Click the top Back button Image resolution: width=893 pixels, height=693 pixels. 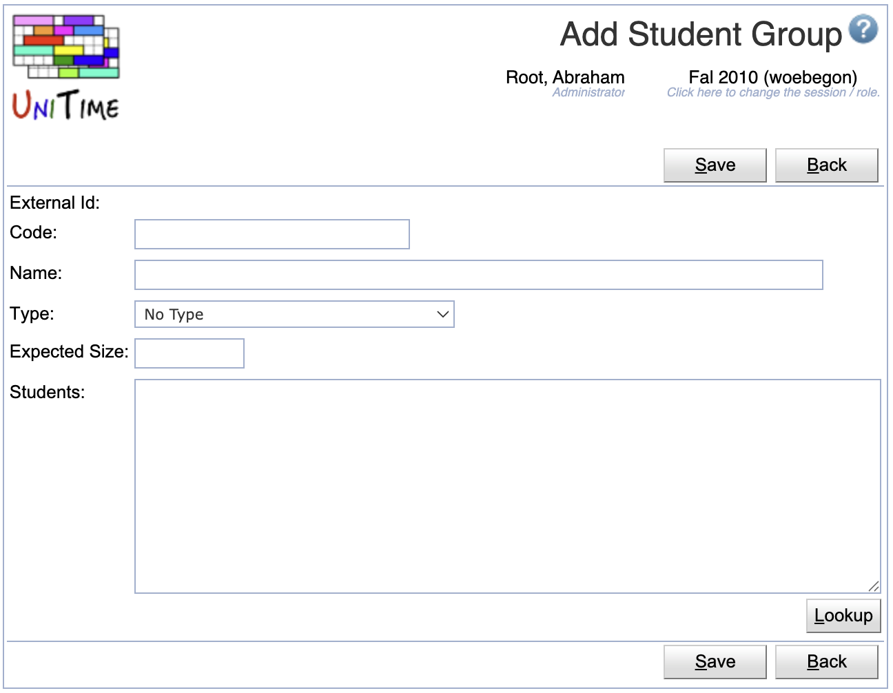point(826,165)
